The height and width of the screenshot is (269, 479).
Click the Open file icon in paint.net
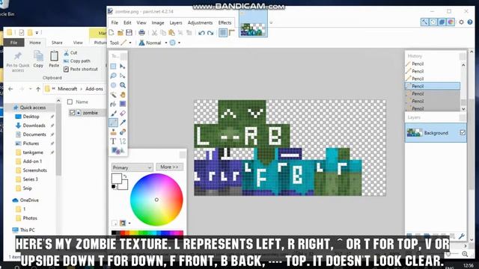coord(120,33)
